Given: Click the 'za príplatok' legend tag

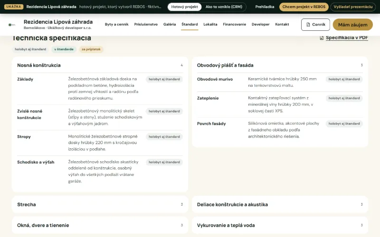Looking at the screenshot, I should pos(91,49).
